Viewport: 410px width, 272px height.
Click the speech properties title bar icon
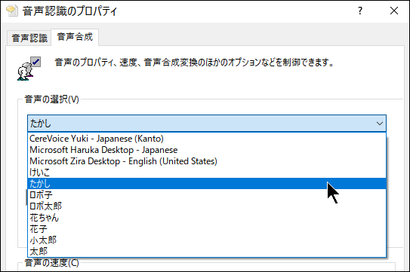pos(12,11)
